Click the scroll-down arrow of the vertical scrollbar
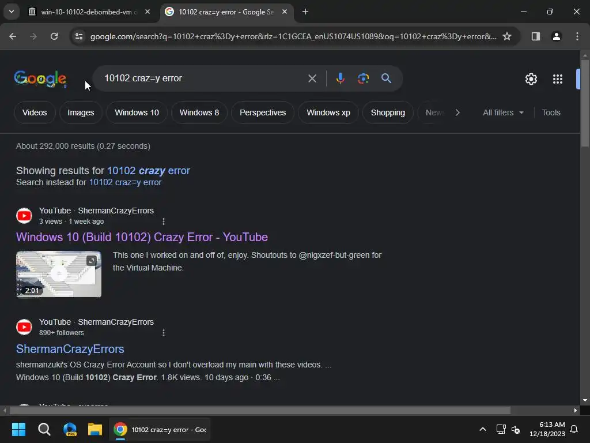590x443 pixels. (585, 400)
